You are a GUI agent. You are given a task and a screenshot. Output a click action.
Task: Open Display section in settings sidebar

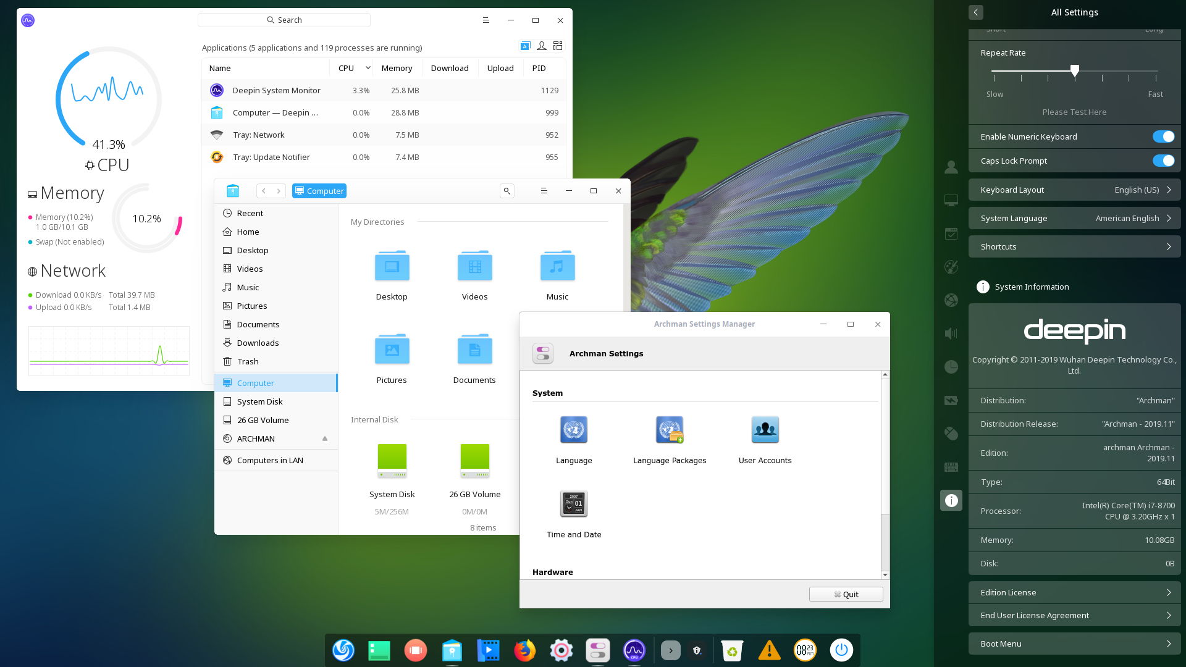[x=951, y=200]
